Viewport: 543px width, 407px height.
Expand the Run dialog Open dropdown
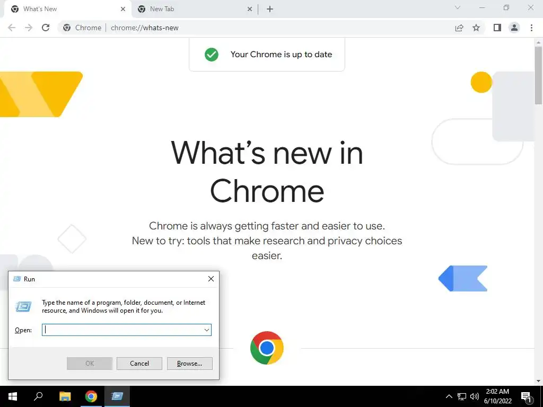point(207,330)
